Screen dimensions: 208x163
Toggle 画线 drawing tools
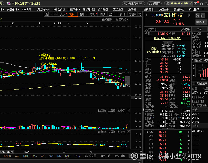[x=102, y=14]
